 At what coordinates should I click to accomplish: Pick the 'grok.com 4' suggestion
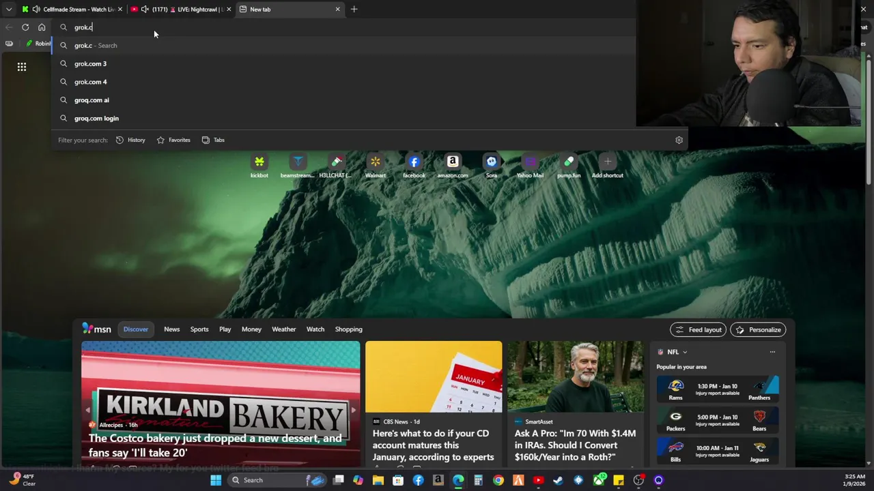tap(343, 82)
